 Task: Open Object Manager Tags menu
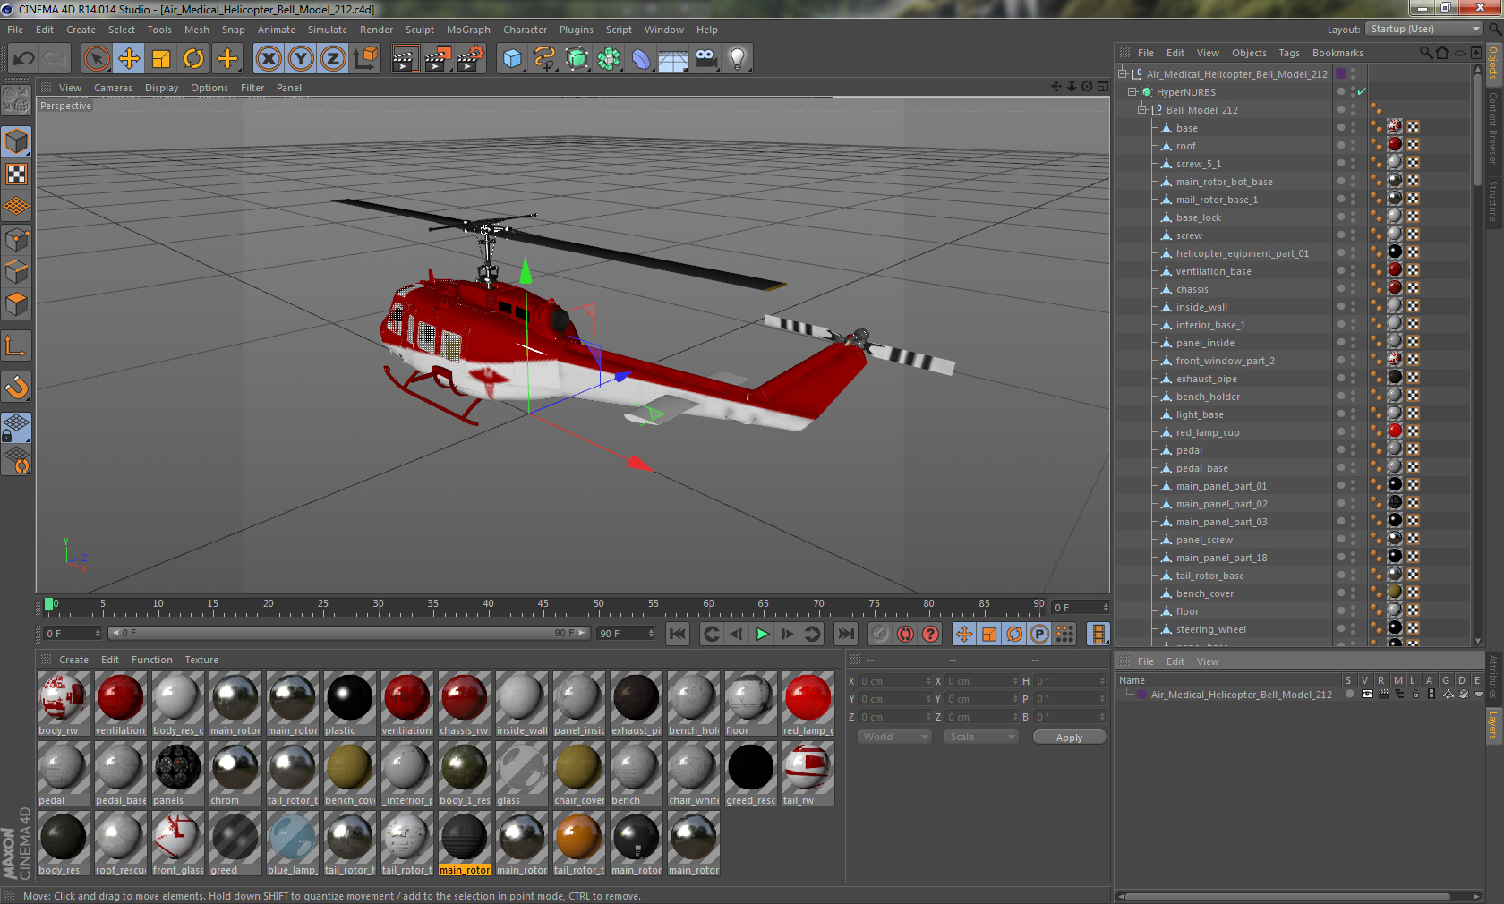tap(1289, 53)
